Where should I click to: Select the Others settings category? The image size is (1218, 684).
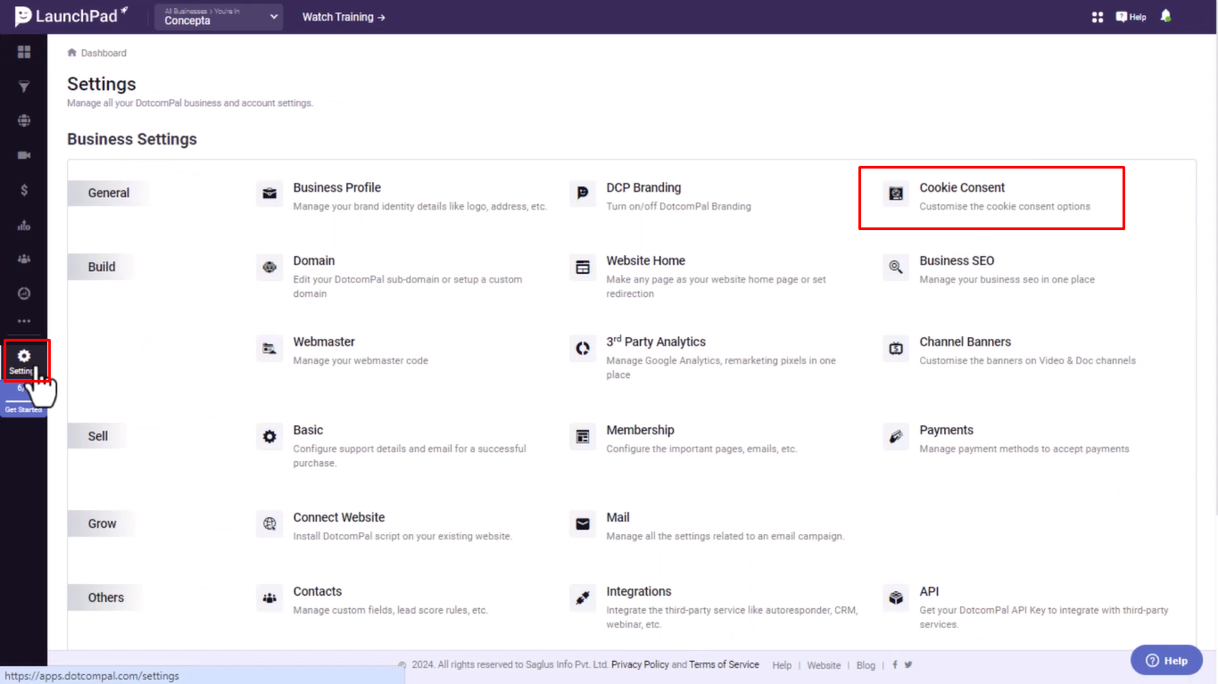(x=106, y=597)
